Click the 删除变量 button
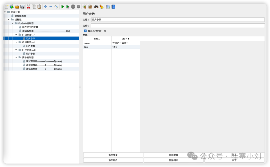Image resolution: width=270 pixels, height=167 pixels. [173, 155]
